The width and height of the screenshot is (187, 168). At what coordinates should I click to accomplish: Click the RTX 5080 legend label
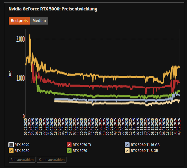(22, 151)
